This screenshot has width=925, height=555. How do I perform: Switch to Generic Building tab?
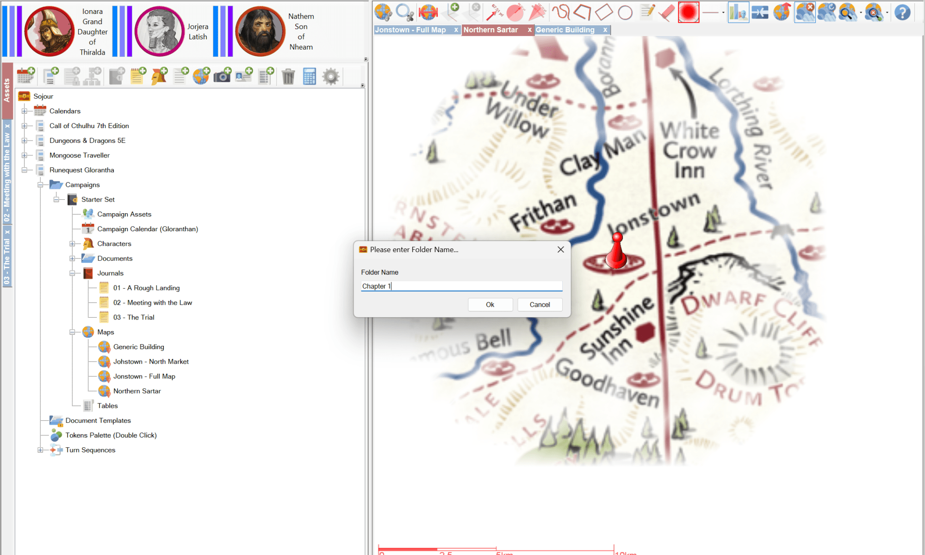[565, 30]
